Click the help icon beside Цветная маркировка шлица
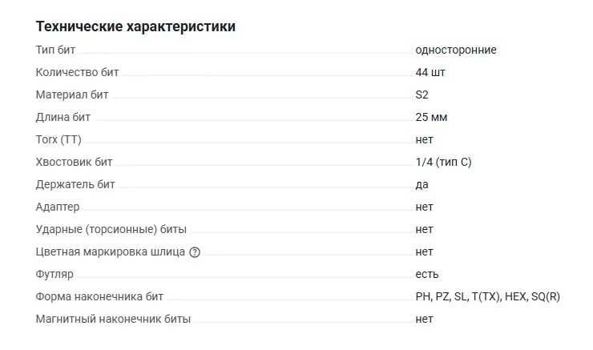 (195, 252)
